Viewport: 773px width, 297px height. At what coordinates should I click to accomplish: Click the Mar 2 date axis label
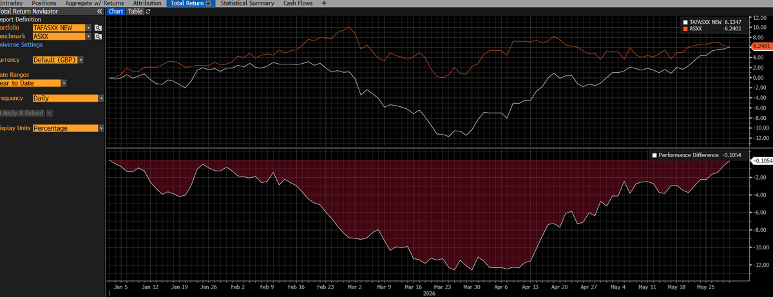click(x=356, y=287)
